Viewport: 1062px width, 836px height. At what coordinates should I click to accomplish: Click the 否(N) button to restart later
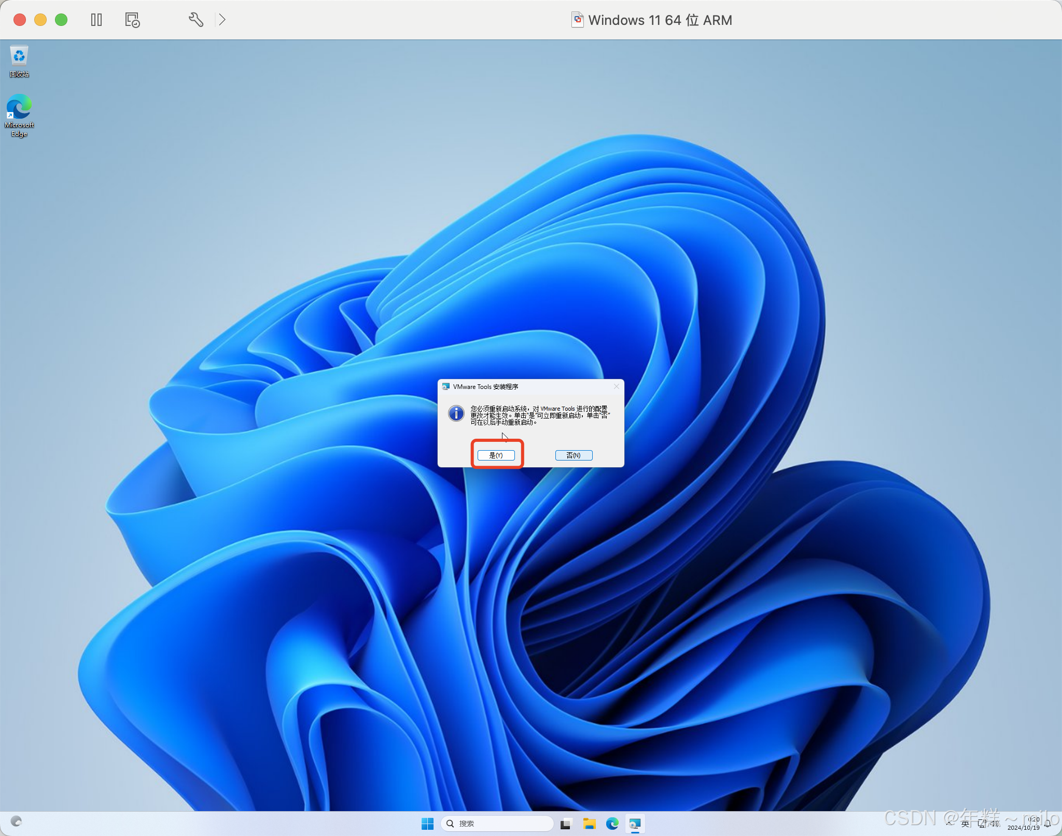tap(574, 455)
